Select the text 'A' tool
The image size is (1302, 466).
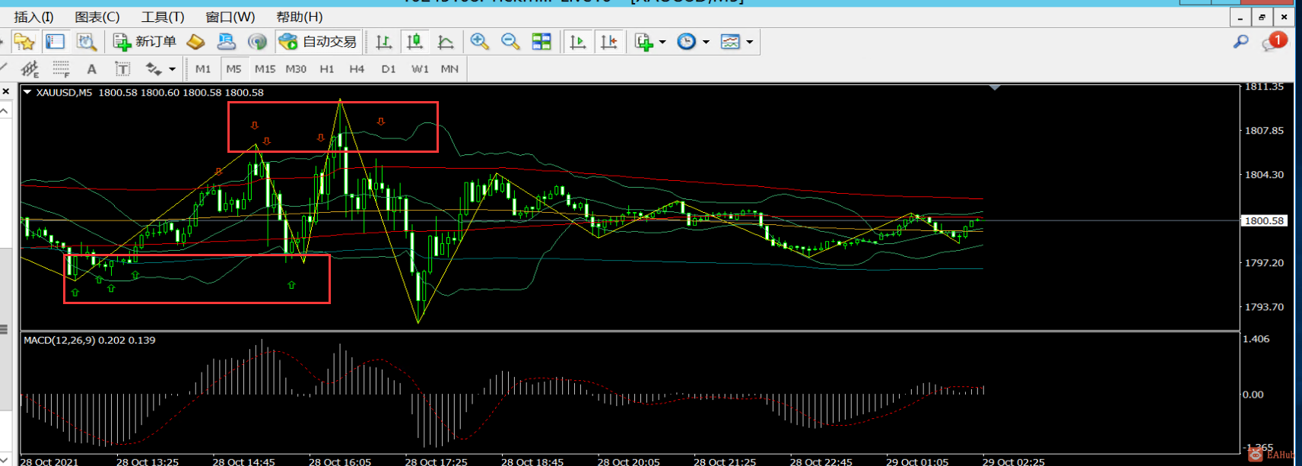92,69
